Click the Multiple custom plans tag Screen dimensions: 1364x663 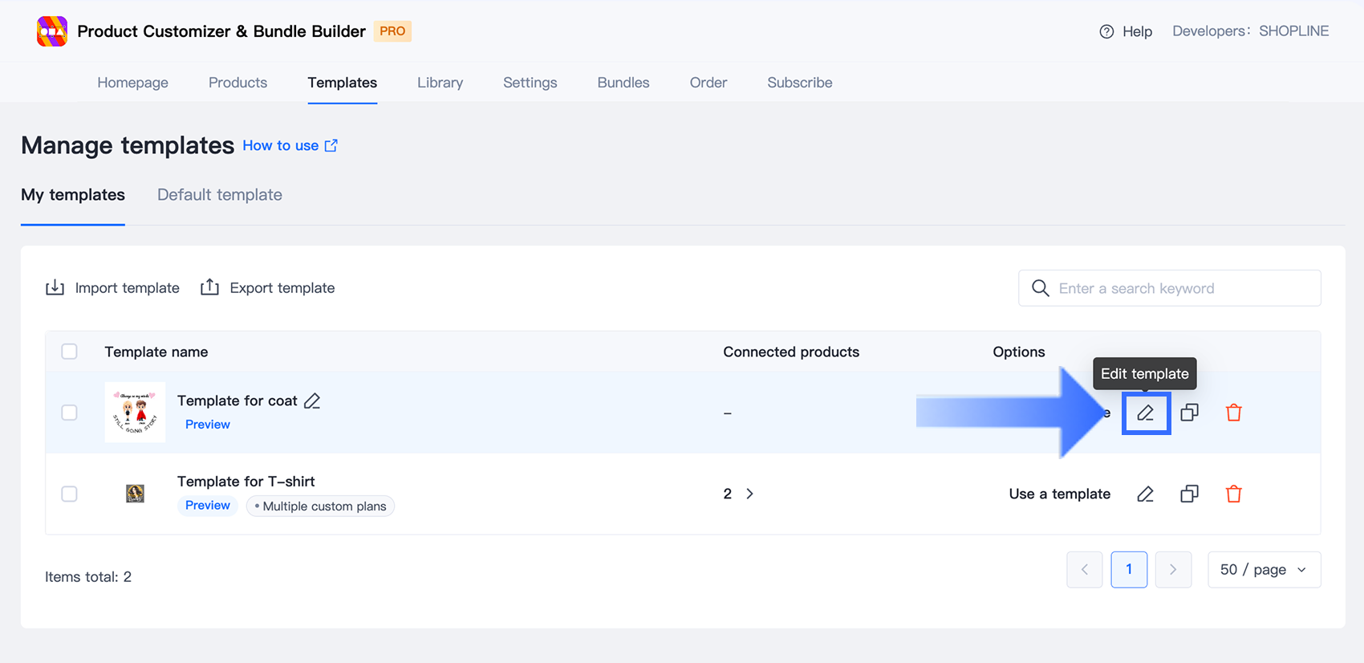click(321, 506)
